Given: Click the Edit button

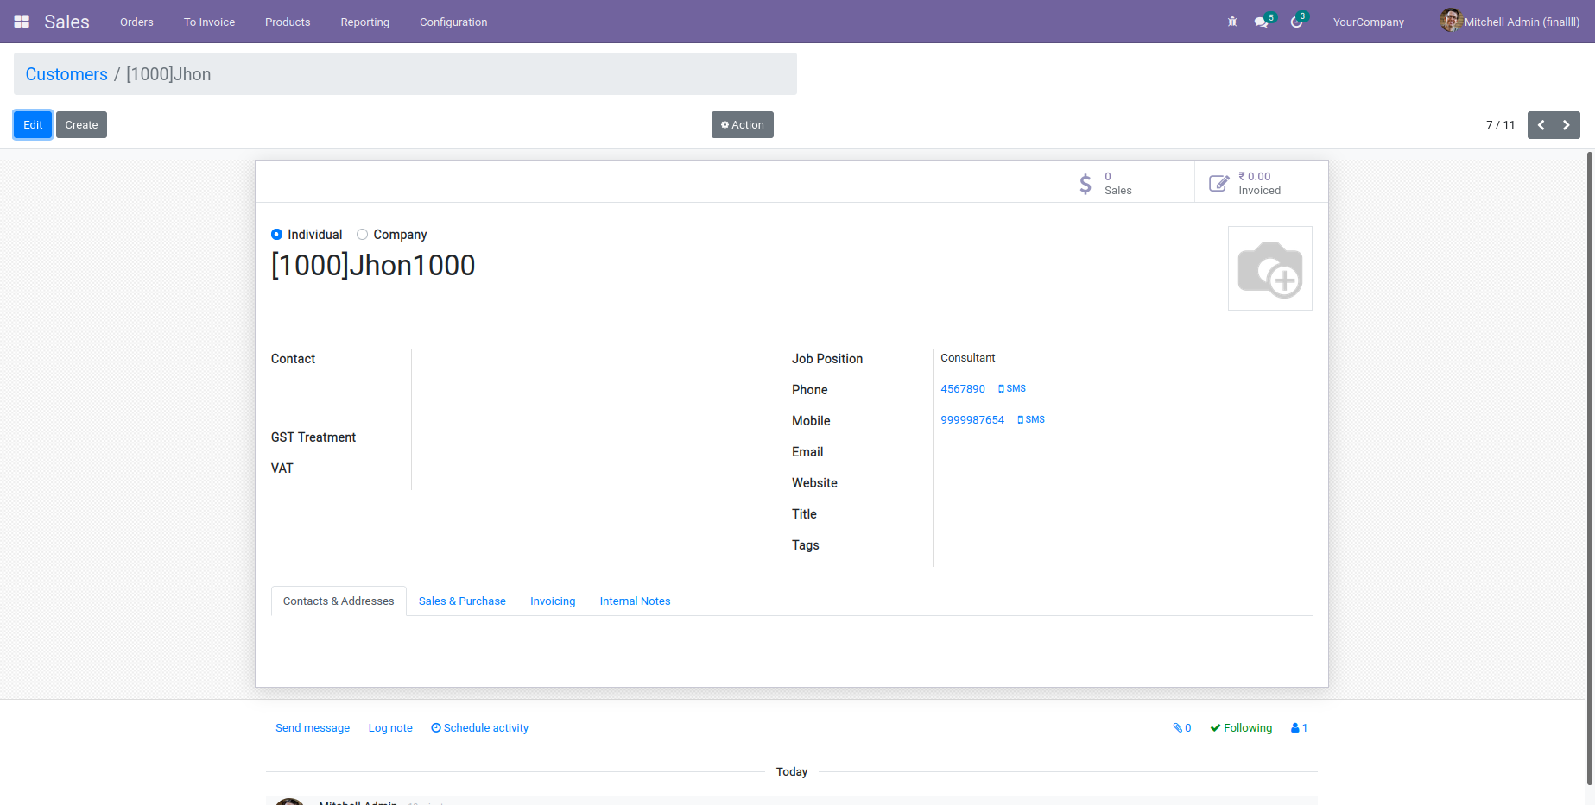Looking at the screenshot, I should [x=33, y=125].
